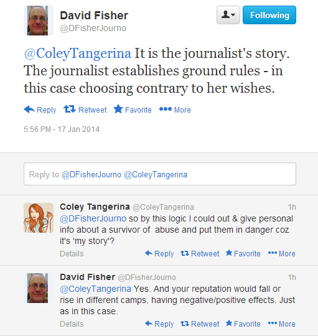Expand More options on Coley Tangerina's tweet

click(282, 253)
